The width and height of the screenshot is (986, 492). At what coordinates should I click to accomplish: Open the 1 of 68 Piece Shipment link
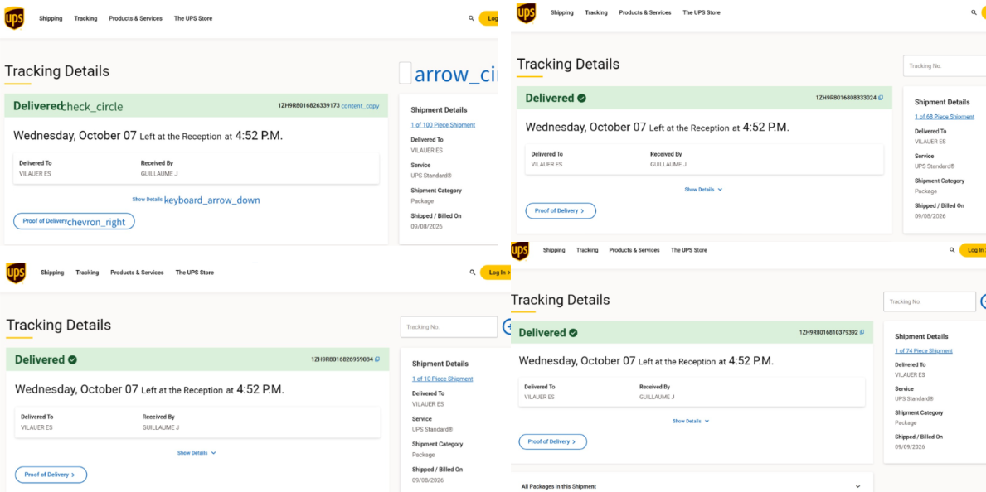[945, 117]
